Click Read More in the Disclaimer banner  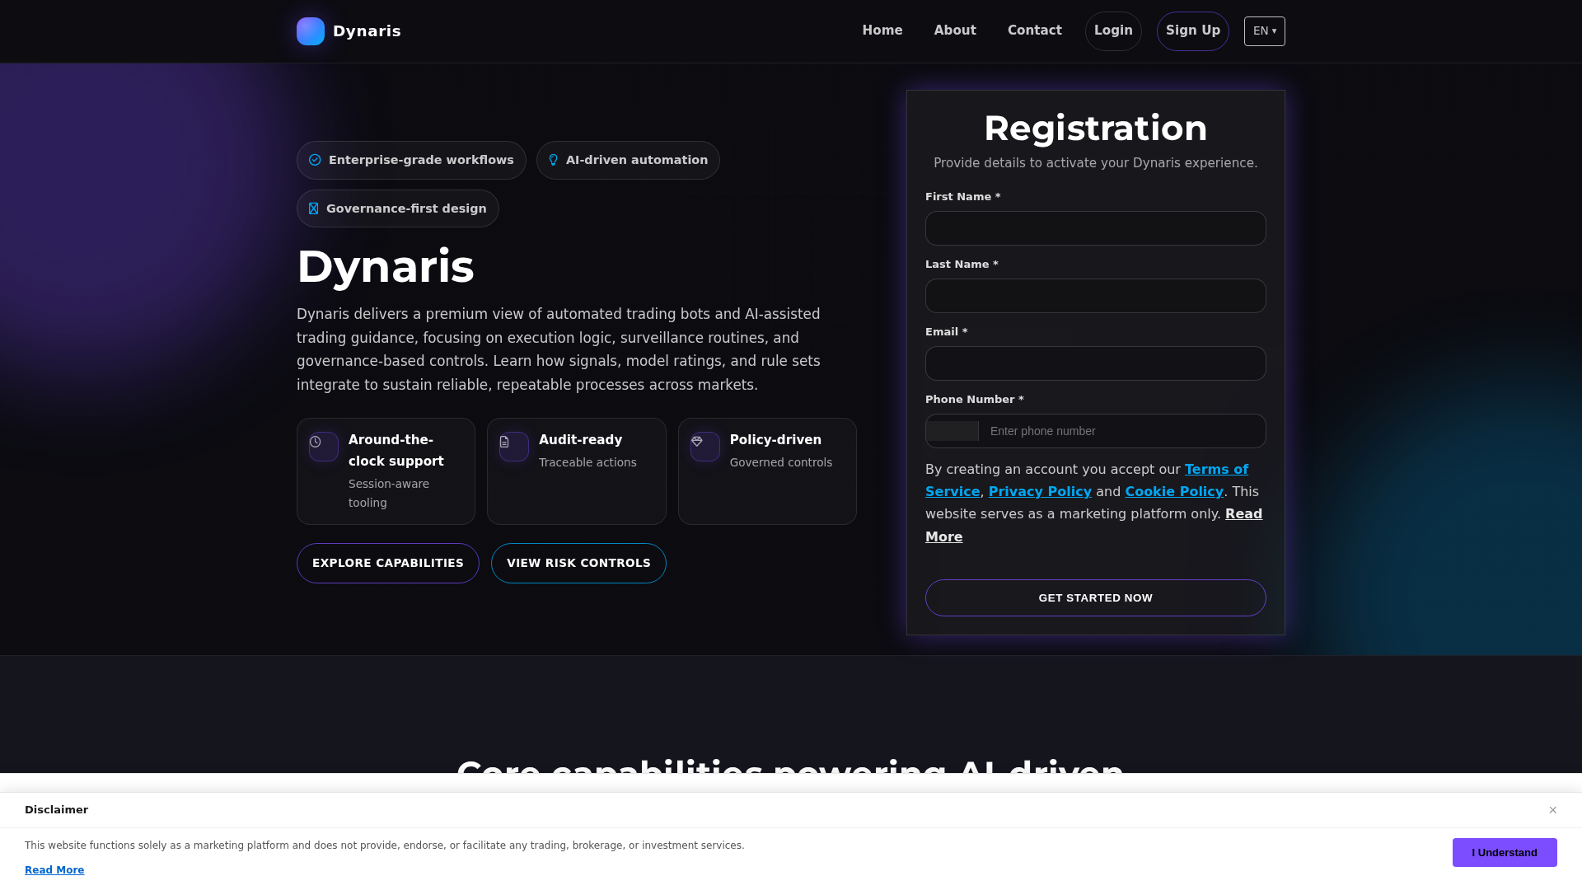tap(54, 870)
